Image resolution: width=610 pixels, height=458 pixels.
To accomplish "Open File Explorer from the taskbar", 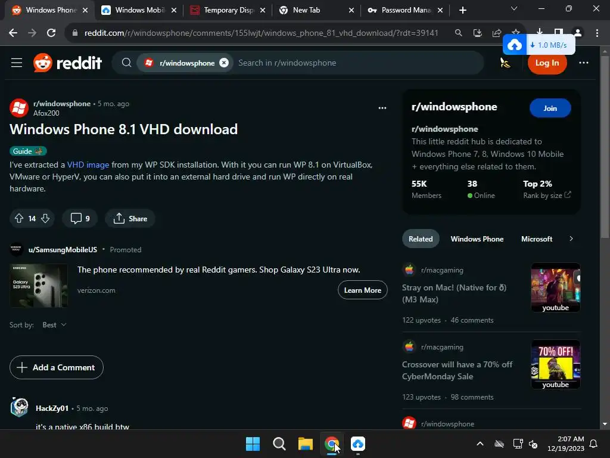I will (x=306, y=444).
